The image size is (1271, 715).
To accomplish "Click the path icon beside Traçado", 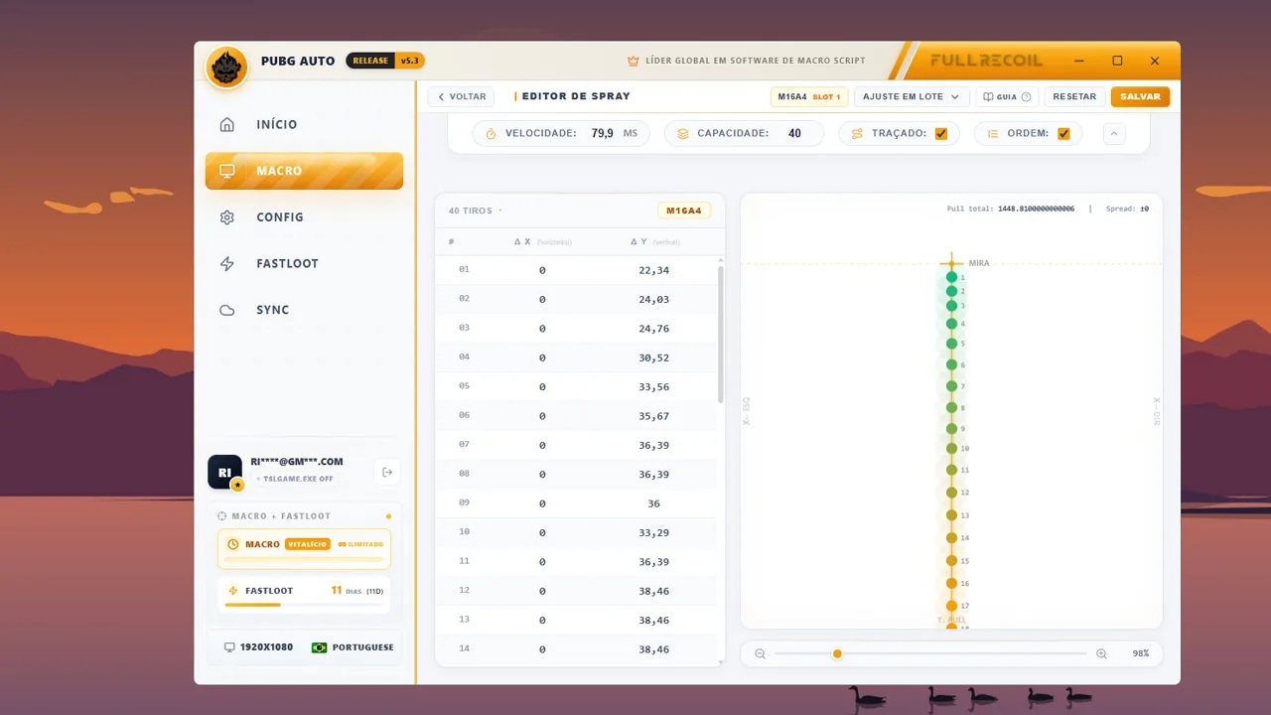I will [857, 133].
